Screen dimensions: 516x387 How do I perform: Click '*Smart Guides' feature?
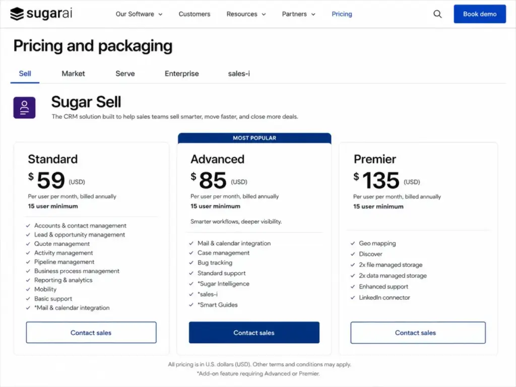click(x=218, y=305)
